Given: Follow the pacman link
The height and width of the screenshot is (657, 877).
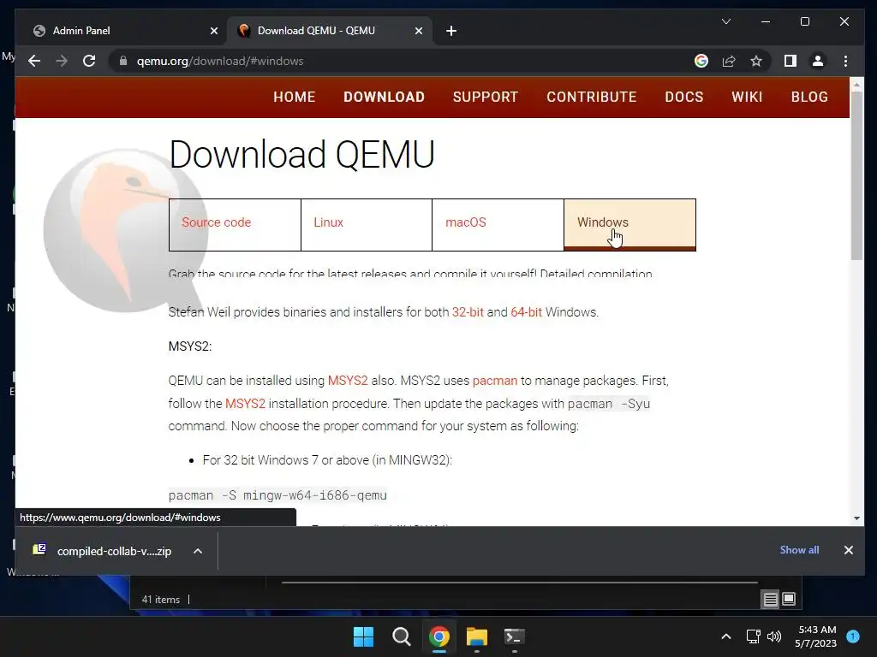Looking at the screenshot, I should [x=495, y=381].
